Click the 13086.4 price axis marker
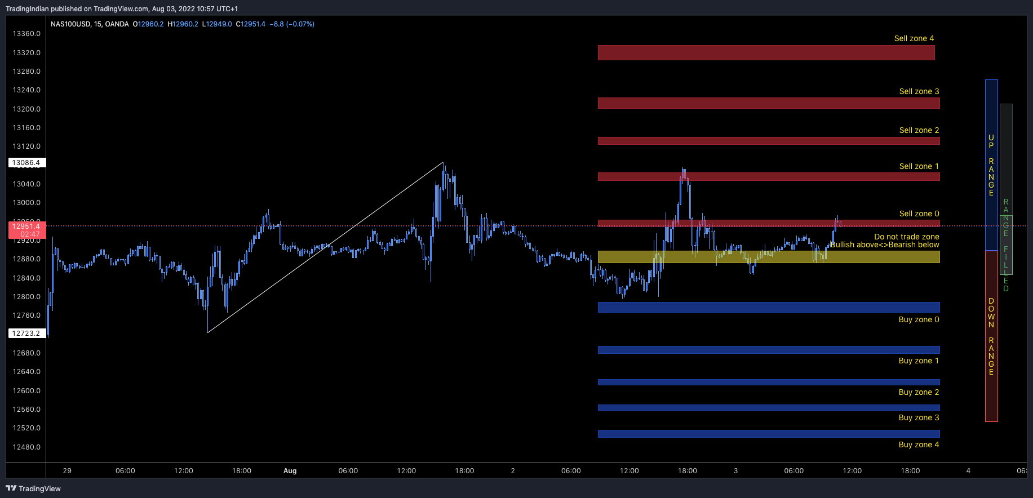 pyautogui.click(x=26, y=163)
